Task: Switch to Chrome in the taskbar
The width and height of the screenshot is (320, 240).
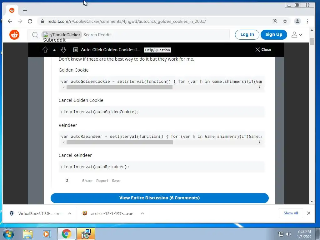Action: point(66,234)
